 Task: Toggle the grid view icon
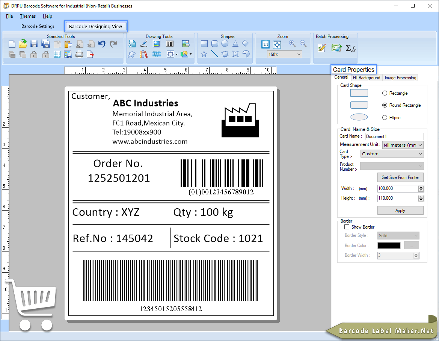tap(57, 54)
